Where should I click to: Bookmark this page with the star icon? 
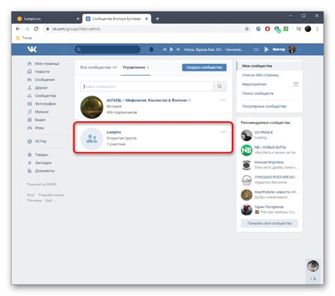tap(247, 29)
